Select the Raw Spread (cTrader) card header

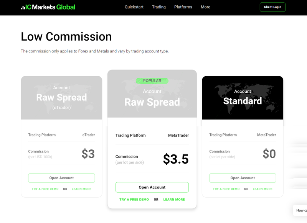[x=61, y=98]
